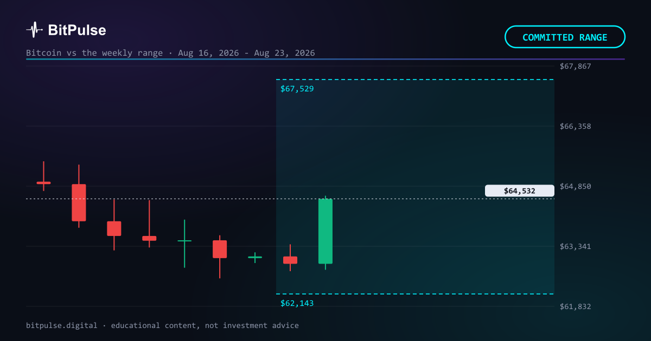Image resolution: width=651 pixels, height=341 pixels.
Task: Click the $61,832 axis label
Action: pyautogui.click(x=575, y=306)
